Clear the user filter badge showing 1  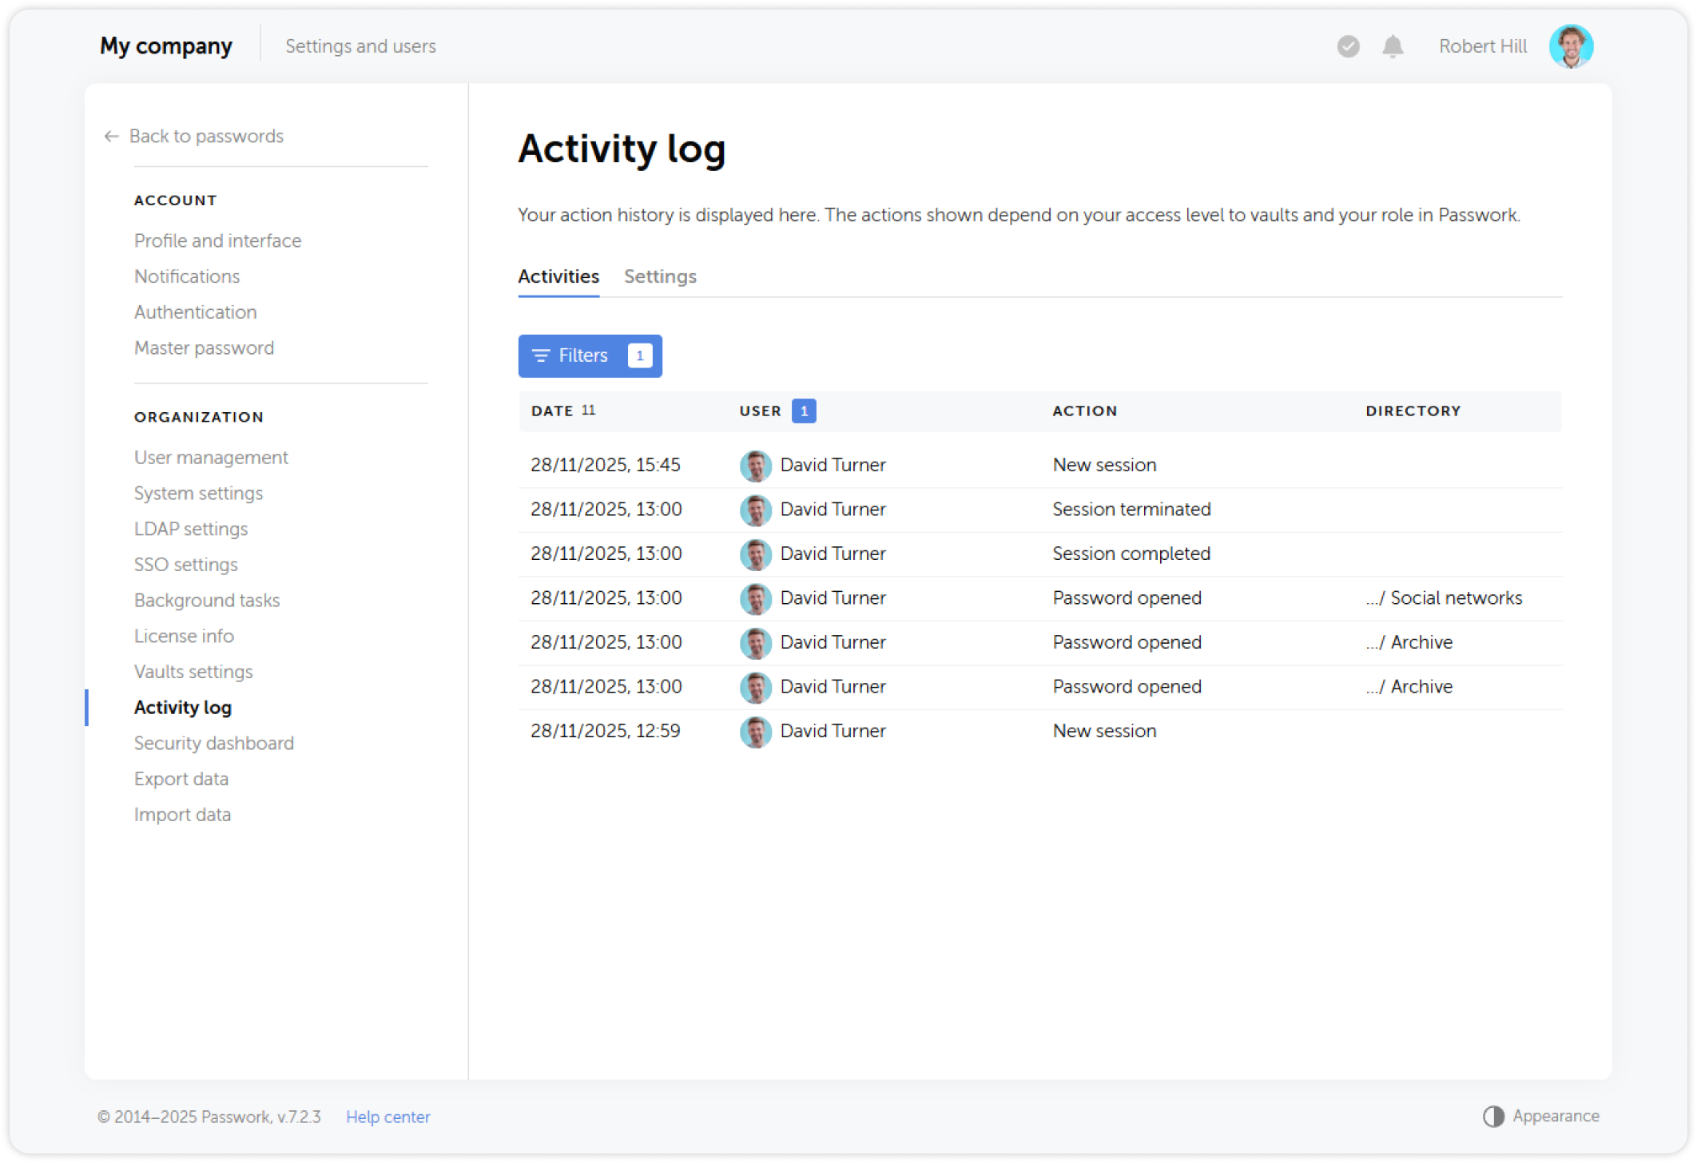[x=804, y=410]
